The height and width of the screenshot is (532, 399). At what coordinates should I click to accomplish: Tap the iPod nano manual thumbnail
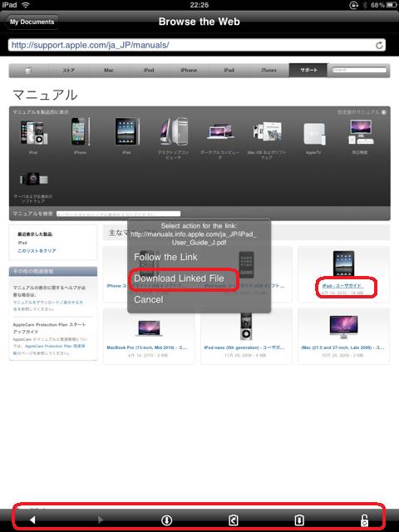click(x=246, y=327)
